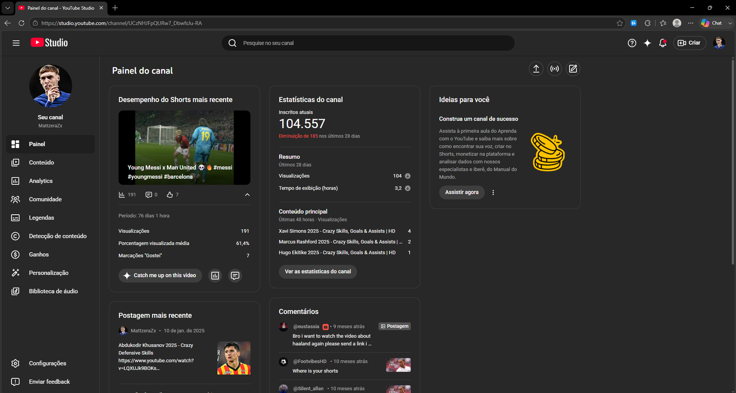The image size is (736, 393).
Task: Click the Criar create button
Action: point(690,43)
